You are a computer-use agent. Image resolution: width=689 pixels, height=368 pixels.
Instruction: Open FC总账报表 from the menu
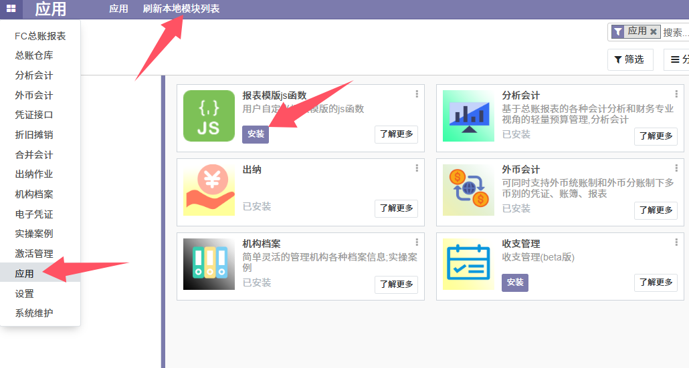click(x=40, y=36)
